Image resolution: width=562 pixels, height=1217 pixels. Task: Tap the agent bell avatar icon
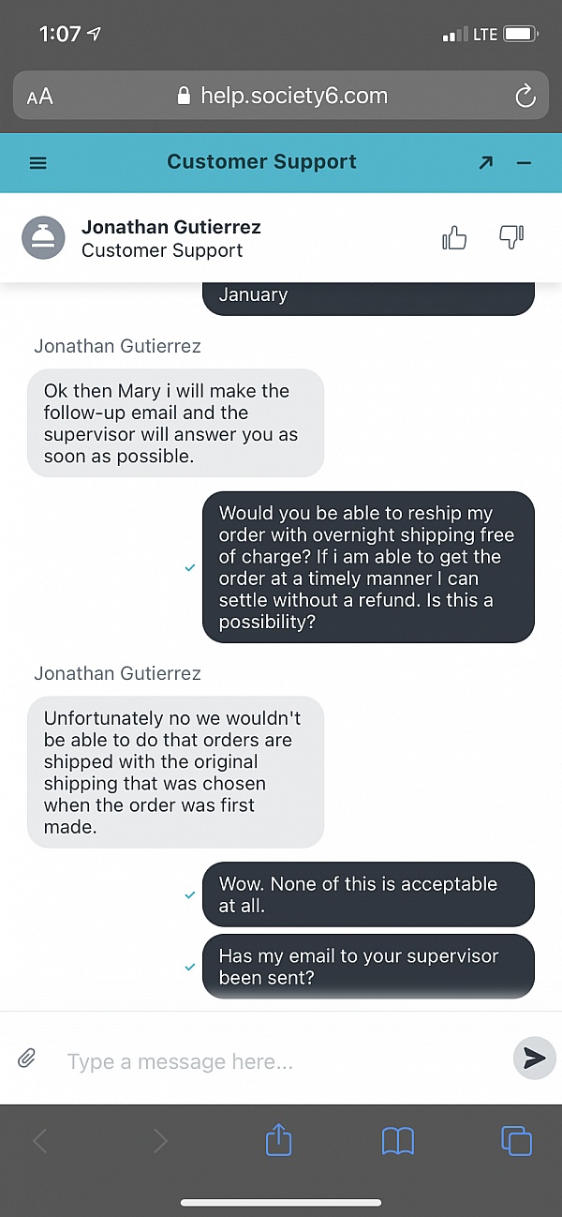click(x=43, y=238)
